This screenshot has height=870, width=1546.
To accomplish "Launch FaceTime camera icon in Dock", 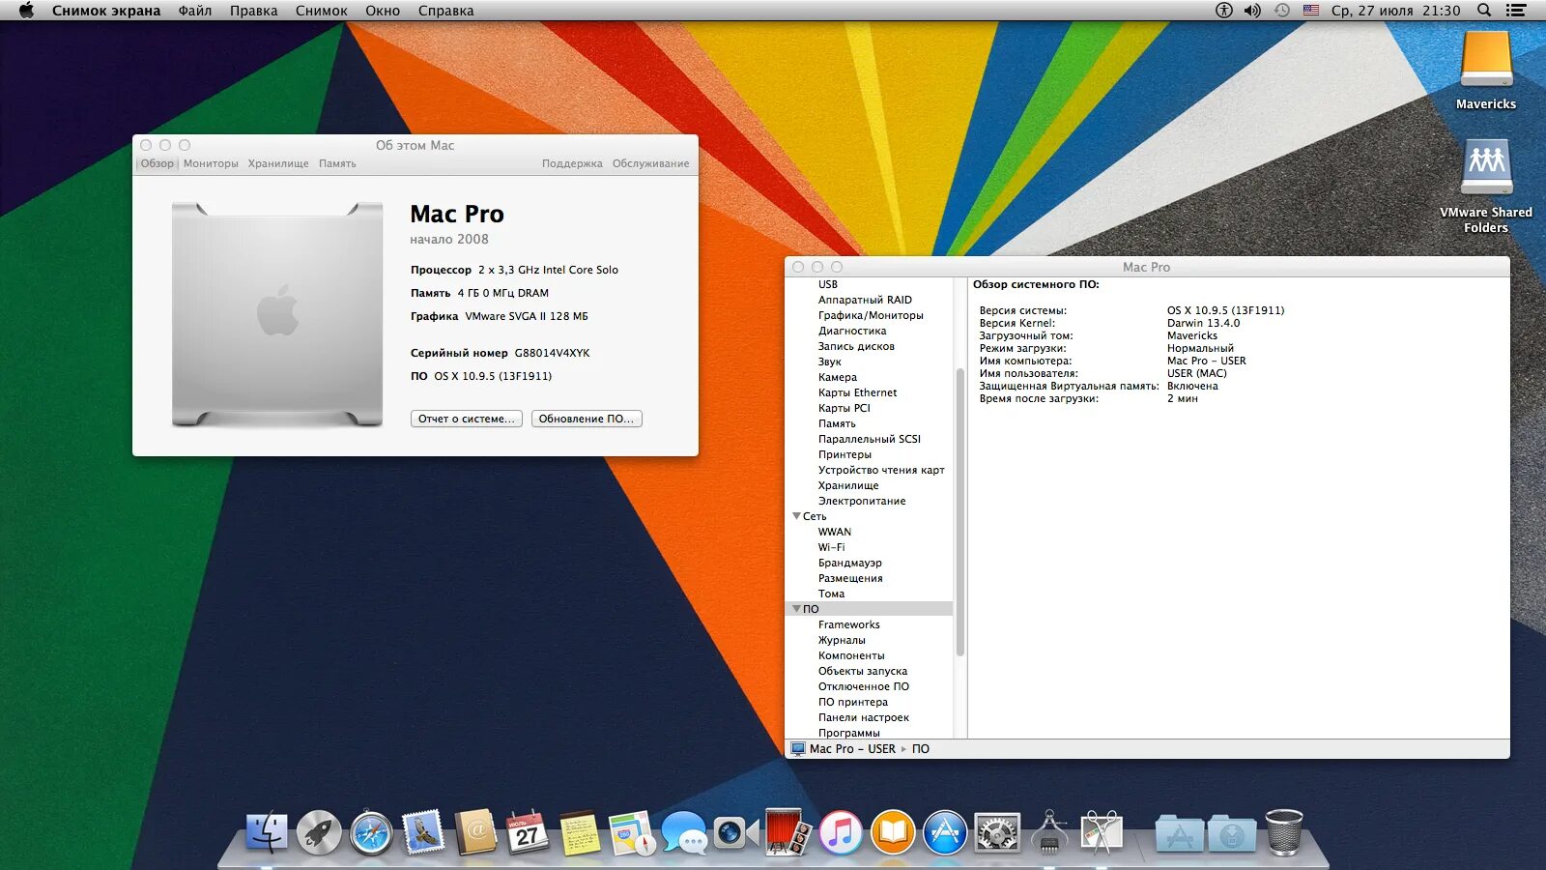I will (736, 831).
